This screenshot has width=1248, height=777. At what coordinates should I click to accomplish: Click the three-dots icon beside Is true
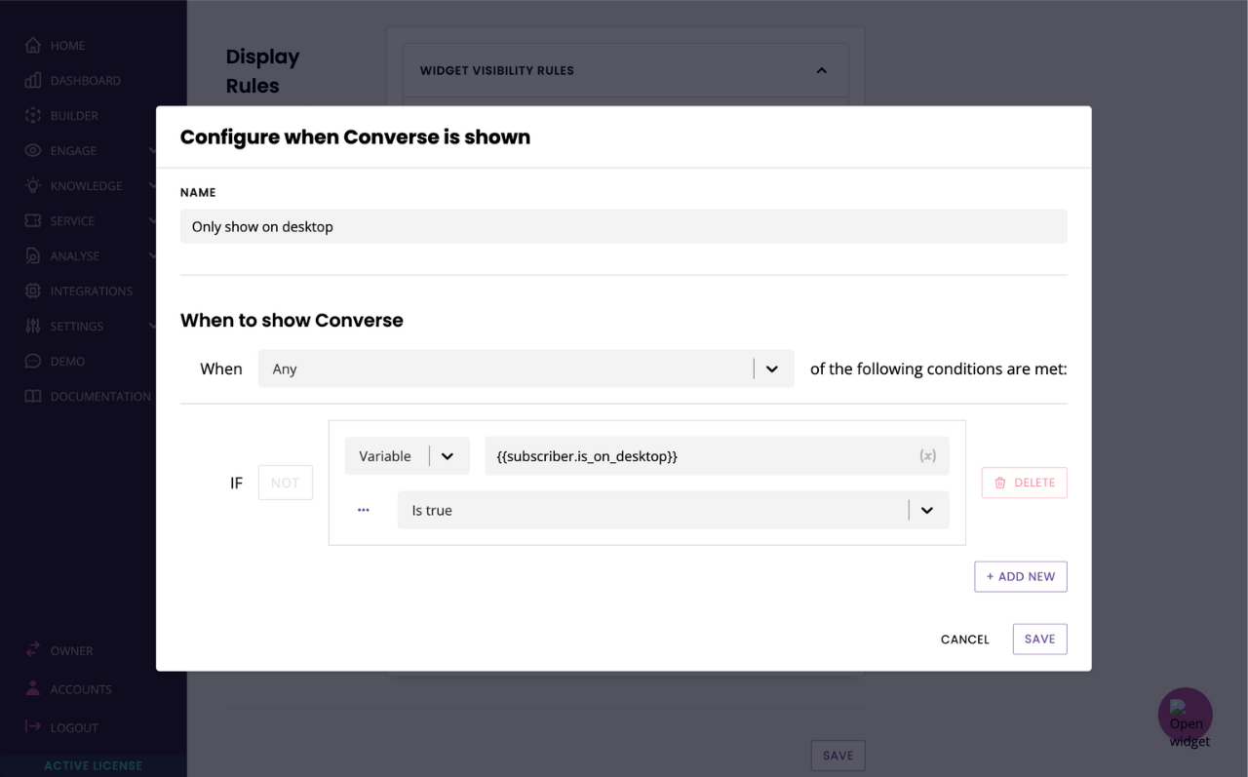(x=364, y=510)
